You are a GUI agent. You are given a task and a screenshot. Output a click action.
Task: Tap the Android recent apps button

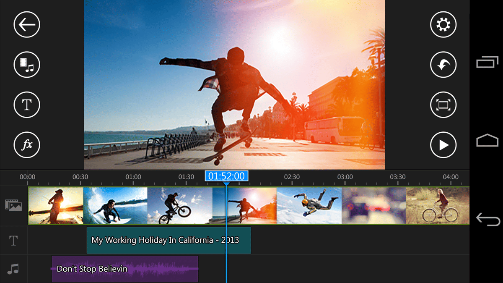pyautogui.click(x=487, y=63)
